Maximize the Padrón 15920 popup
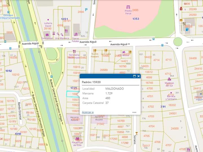The height and width of the screenshot is (152, 203). click(134, 76)
